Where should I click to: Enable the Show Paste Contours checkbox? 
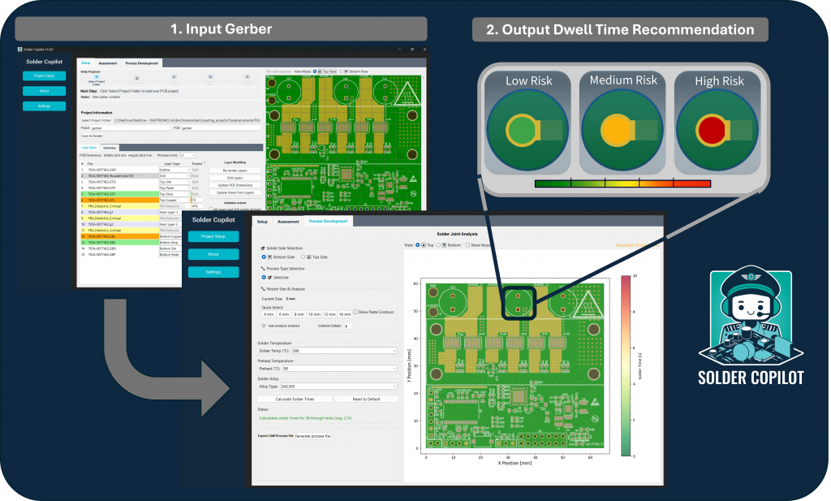tap(355, 312)
